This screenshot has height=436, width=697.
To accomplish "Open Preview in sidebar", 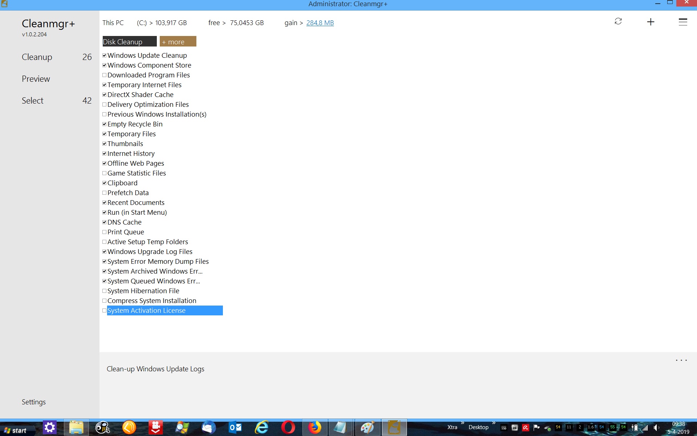I will pyautogui.click(x=36, y=79).
